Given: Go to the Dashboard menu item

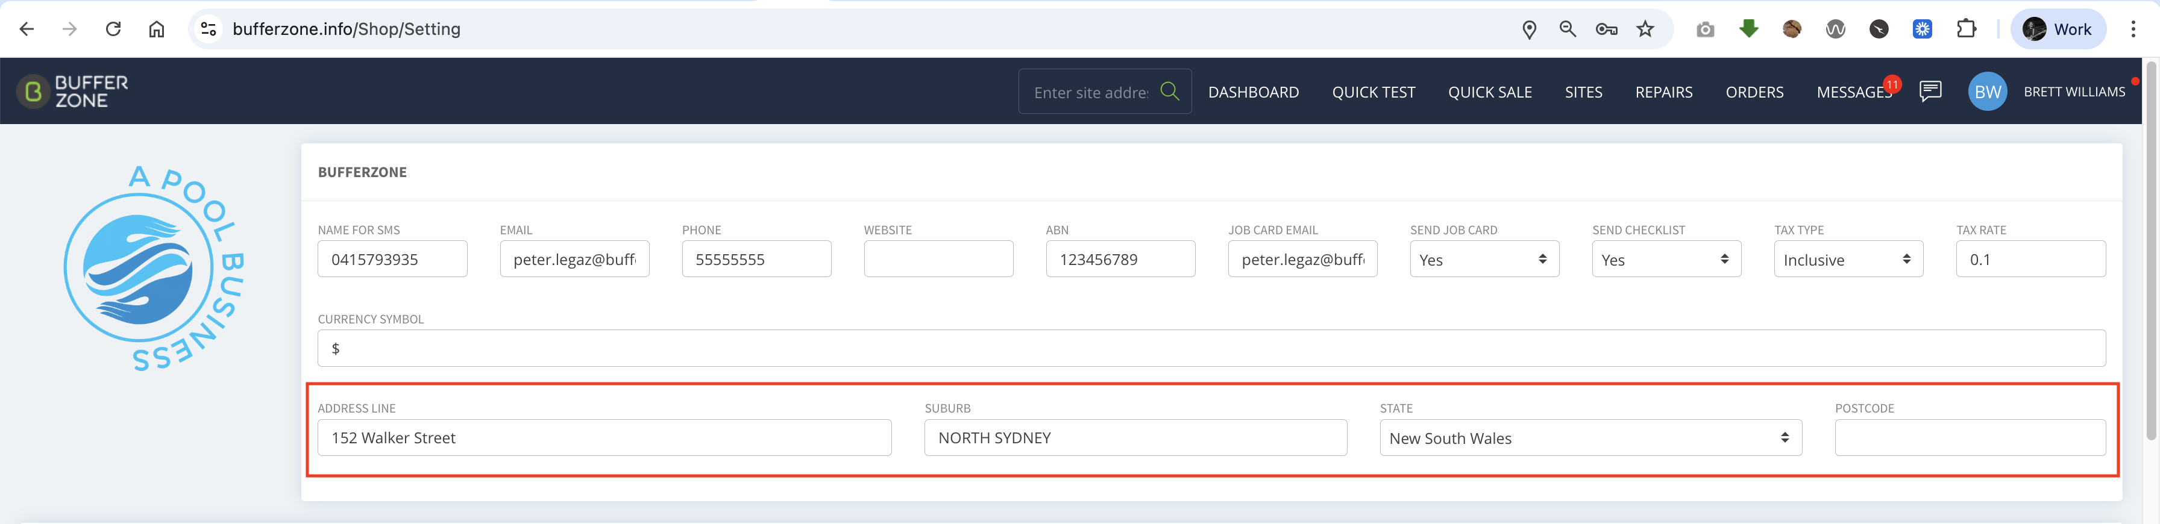Looking at the screenshot, I should (x=1253, y=92).
